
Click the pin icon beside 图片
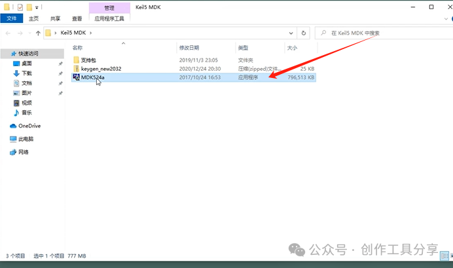pos(60,93)
